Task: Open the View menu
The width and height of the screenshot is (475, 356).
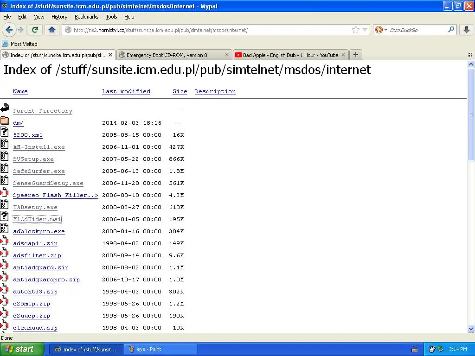Action: point(39,17)
